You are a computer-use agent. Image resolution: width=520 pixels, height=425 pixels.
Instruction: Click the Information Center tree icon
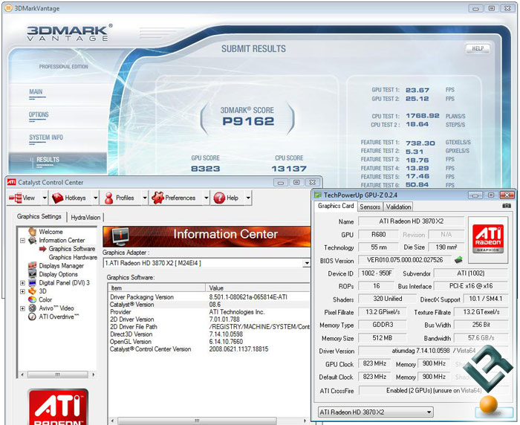tap(32, 240)
